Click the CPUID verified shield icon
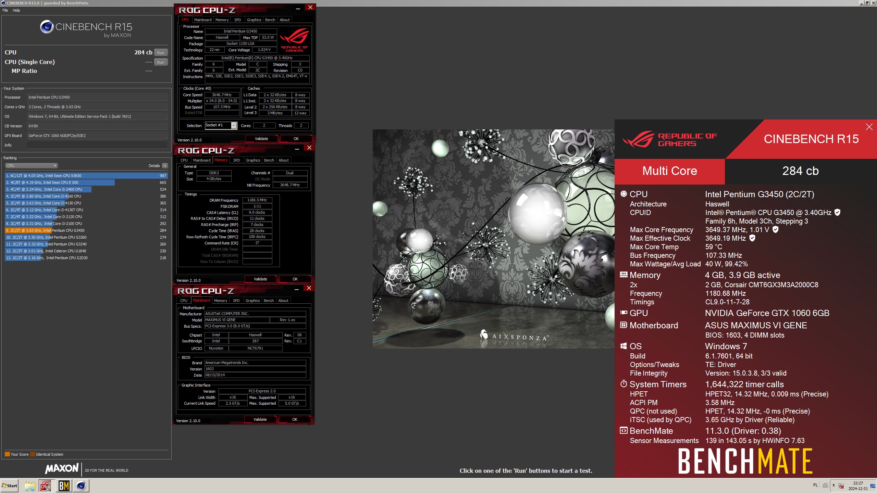 coord(838,212)
